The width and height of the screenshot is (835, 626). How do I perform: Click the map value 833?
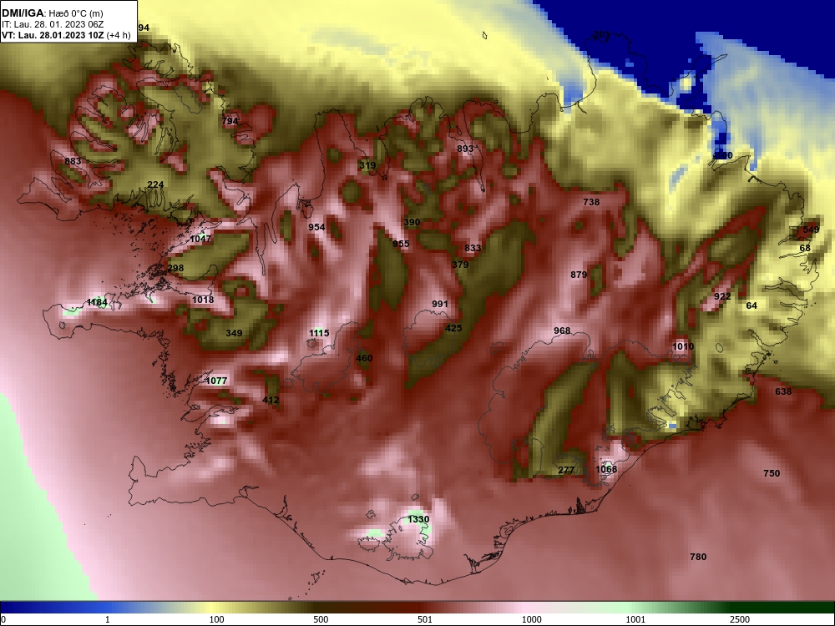473,248
